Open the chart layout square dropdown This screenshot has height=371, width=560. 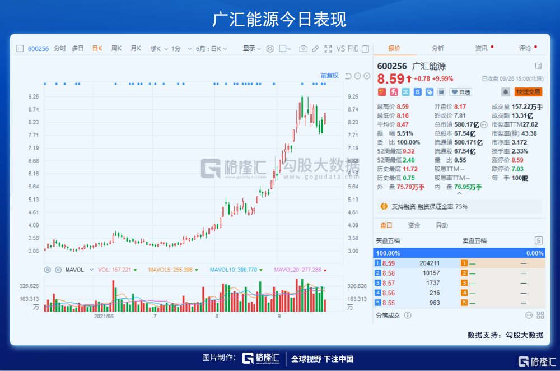click(x=285, y=48)
